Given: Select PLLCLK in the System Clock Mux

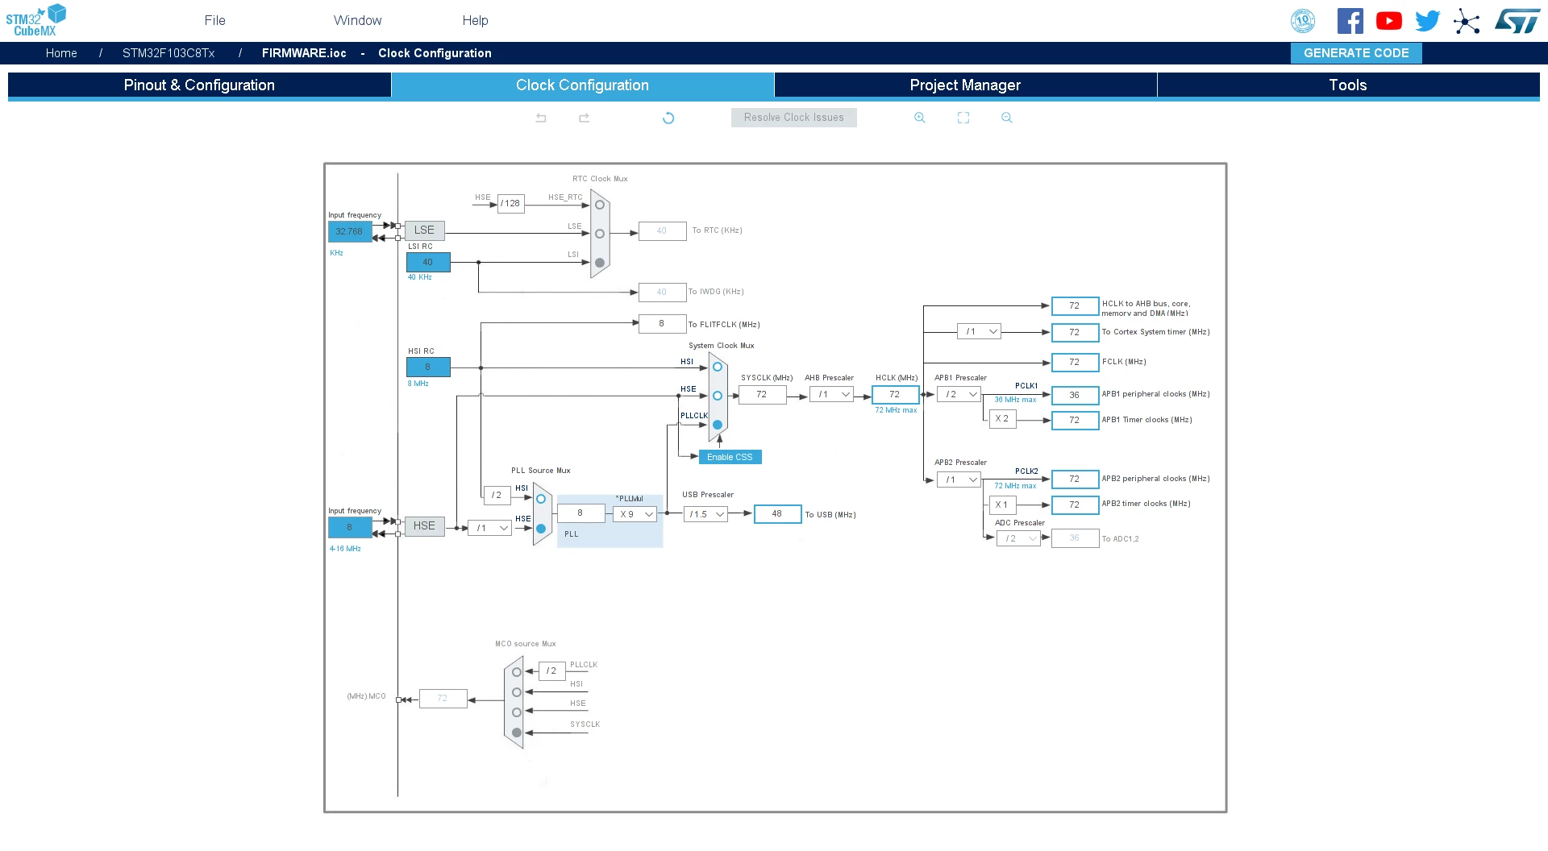Looking at the screenshot, I should (x=718, y=425).
